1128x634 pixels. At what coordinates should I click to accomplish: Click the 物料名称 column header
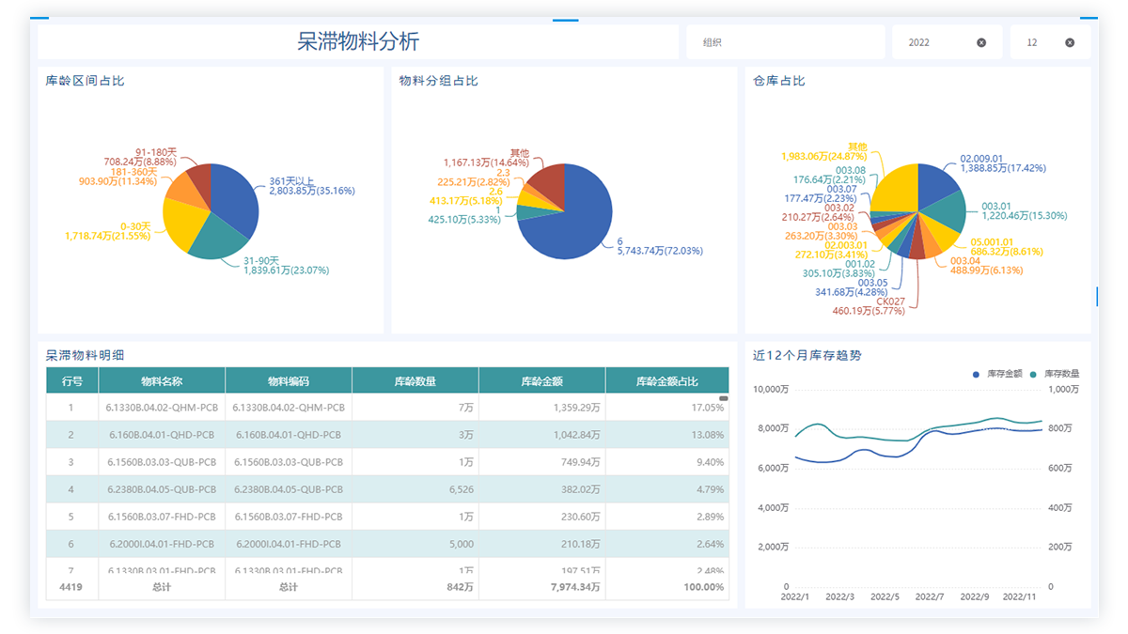pos(161,381)
